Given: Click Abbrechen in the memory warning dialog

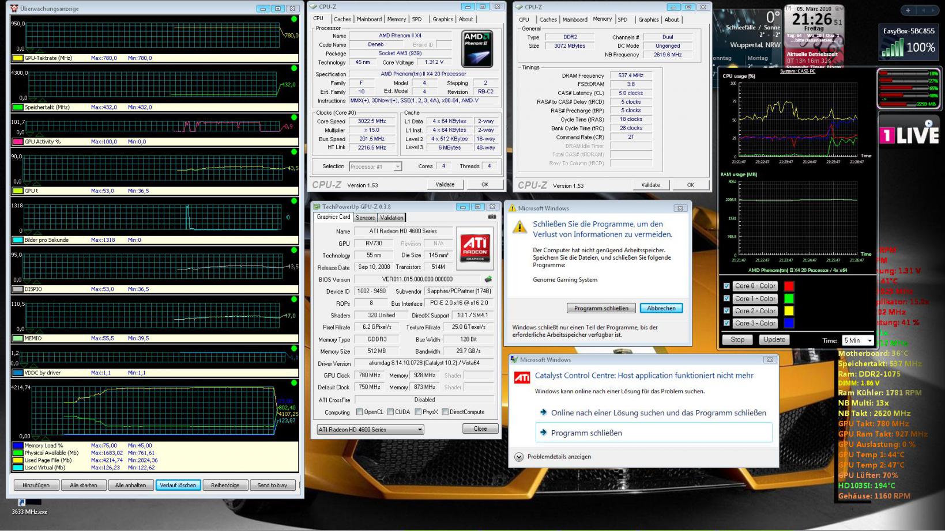Looking at the screenshot, I should coord(661,308).
